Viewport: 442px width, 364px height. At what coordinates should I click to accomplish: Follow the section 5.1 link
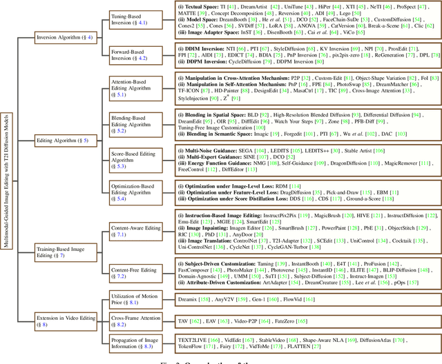(120, 94)
